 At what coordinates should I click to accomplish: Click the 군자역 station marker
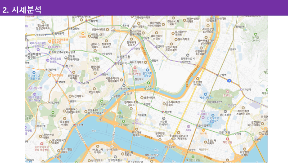point(218,75)
